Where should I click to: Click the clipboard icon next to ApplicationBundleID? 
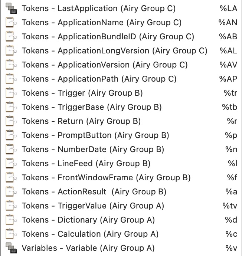point(10,37)
